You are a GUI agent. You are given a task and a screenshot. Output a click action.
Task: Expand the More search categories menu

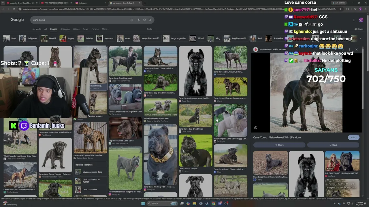coord(105,29)
